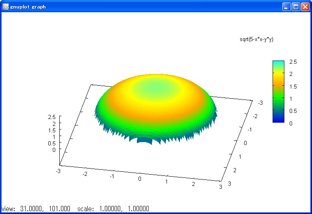Minimize the gnuplot graph window
This screenshot has height=214, width=312.
coord(286,7)
